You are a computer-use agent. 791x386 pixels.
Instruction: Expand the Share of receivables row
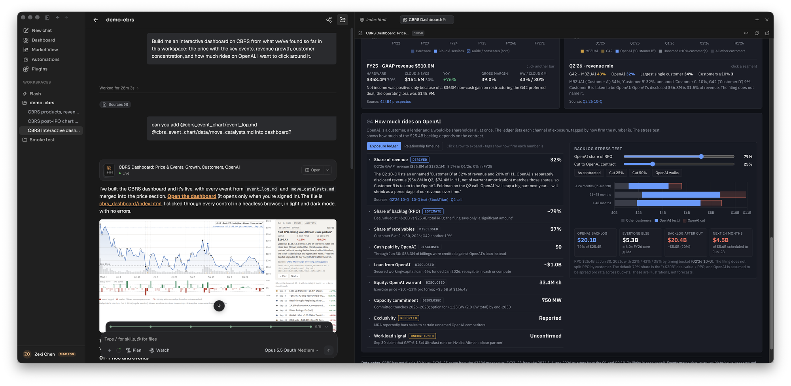pyautogui.click(x=465, y=233)
